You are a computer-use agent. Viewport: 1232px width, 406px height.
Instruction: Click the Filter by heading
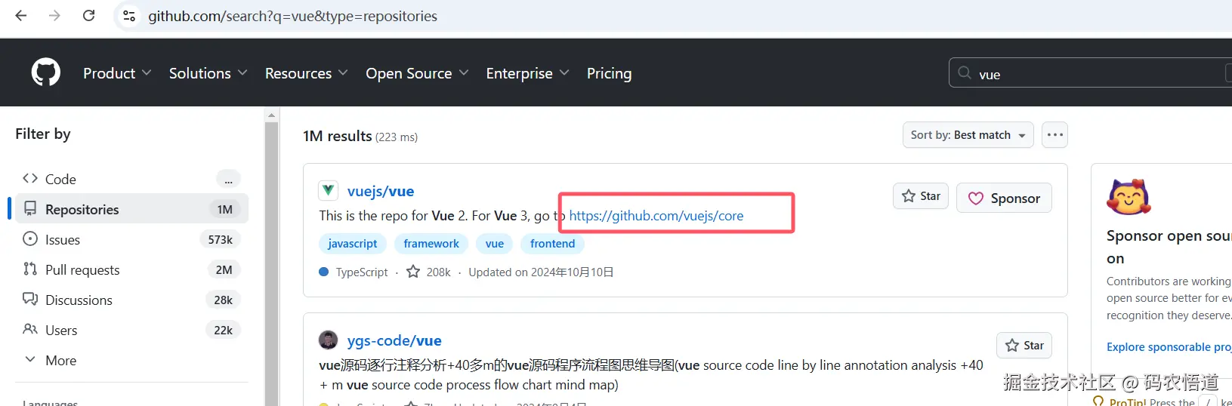43,134
